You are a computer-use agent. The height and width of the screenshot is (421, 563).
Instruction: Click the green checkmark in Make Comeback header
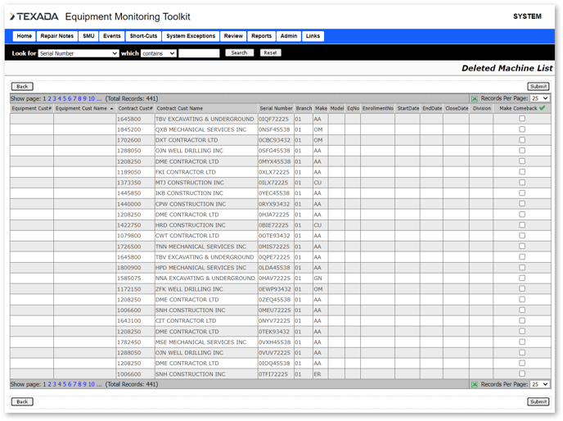point(542,108)
